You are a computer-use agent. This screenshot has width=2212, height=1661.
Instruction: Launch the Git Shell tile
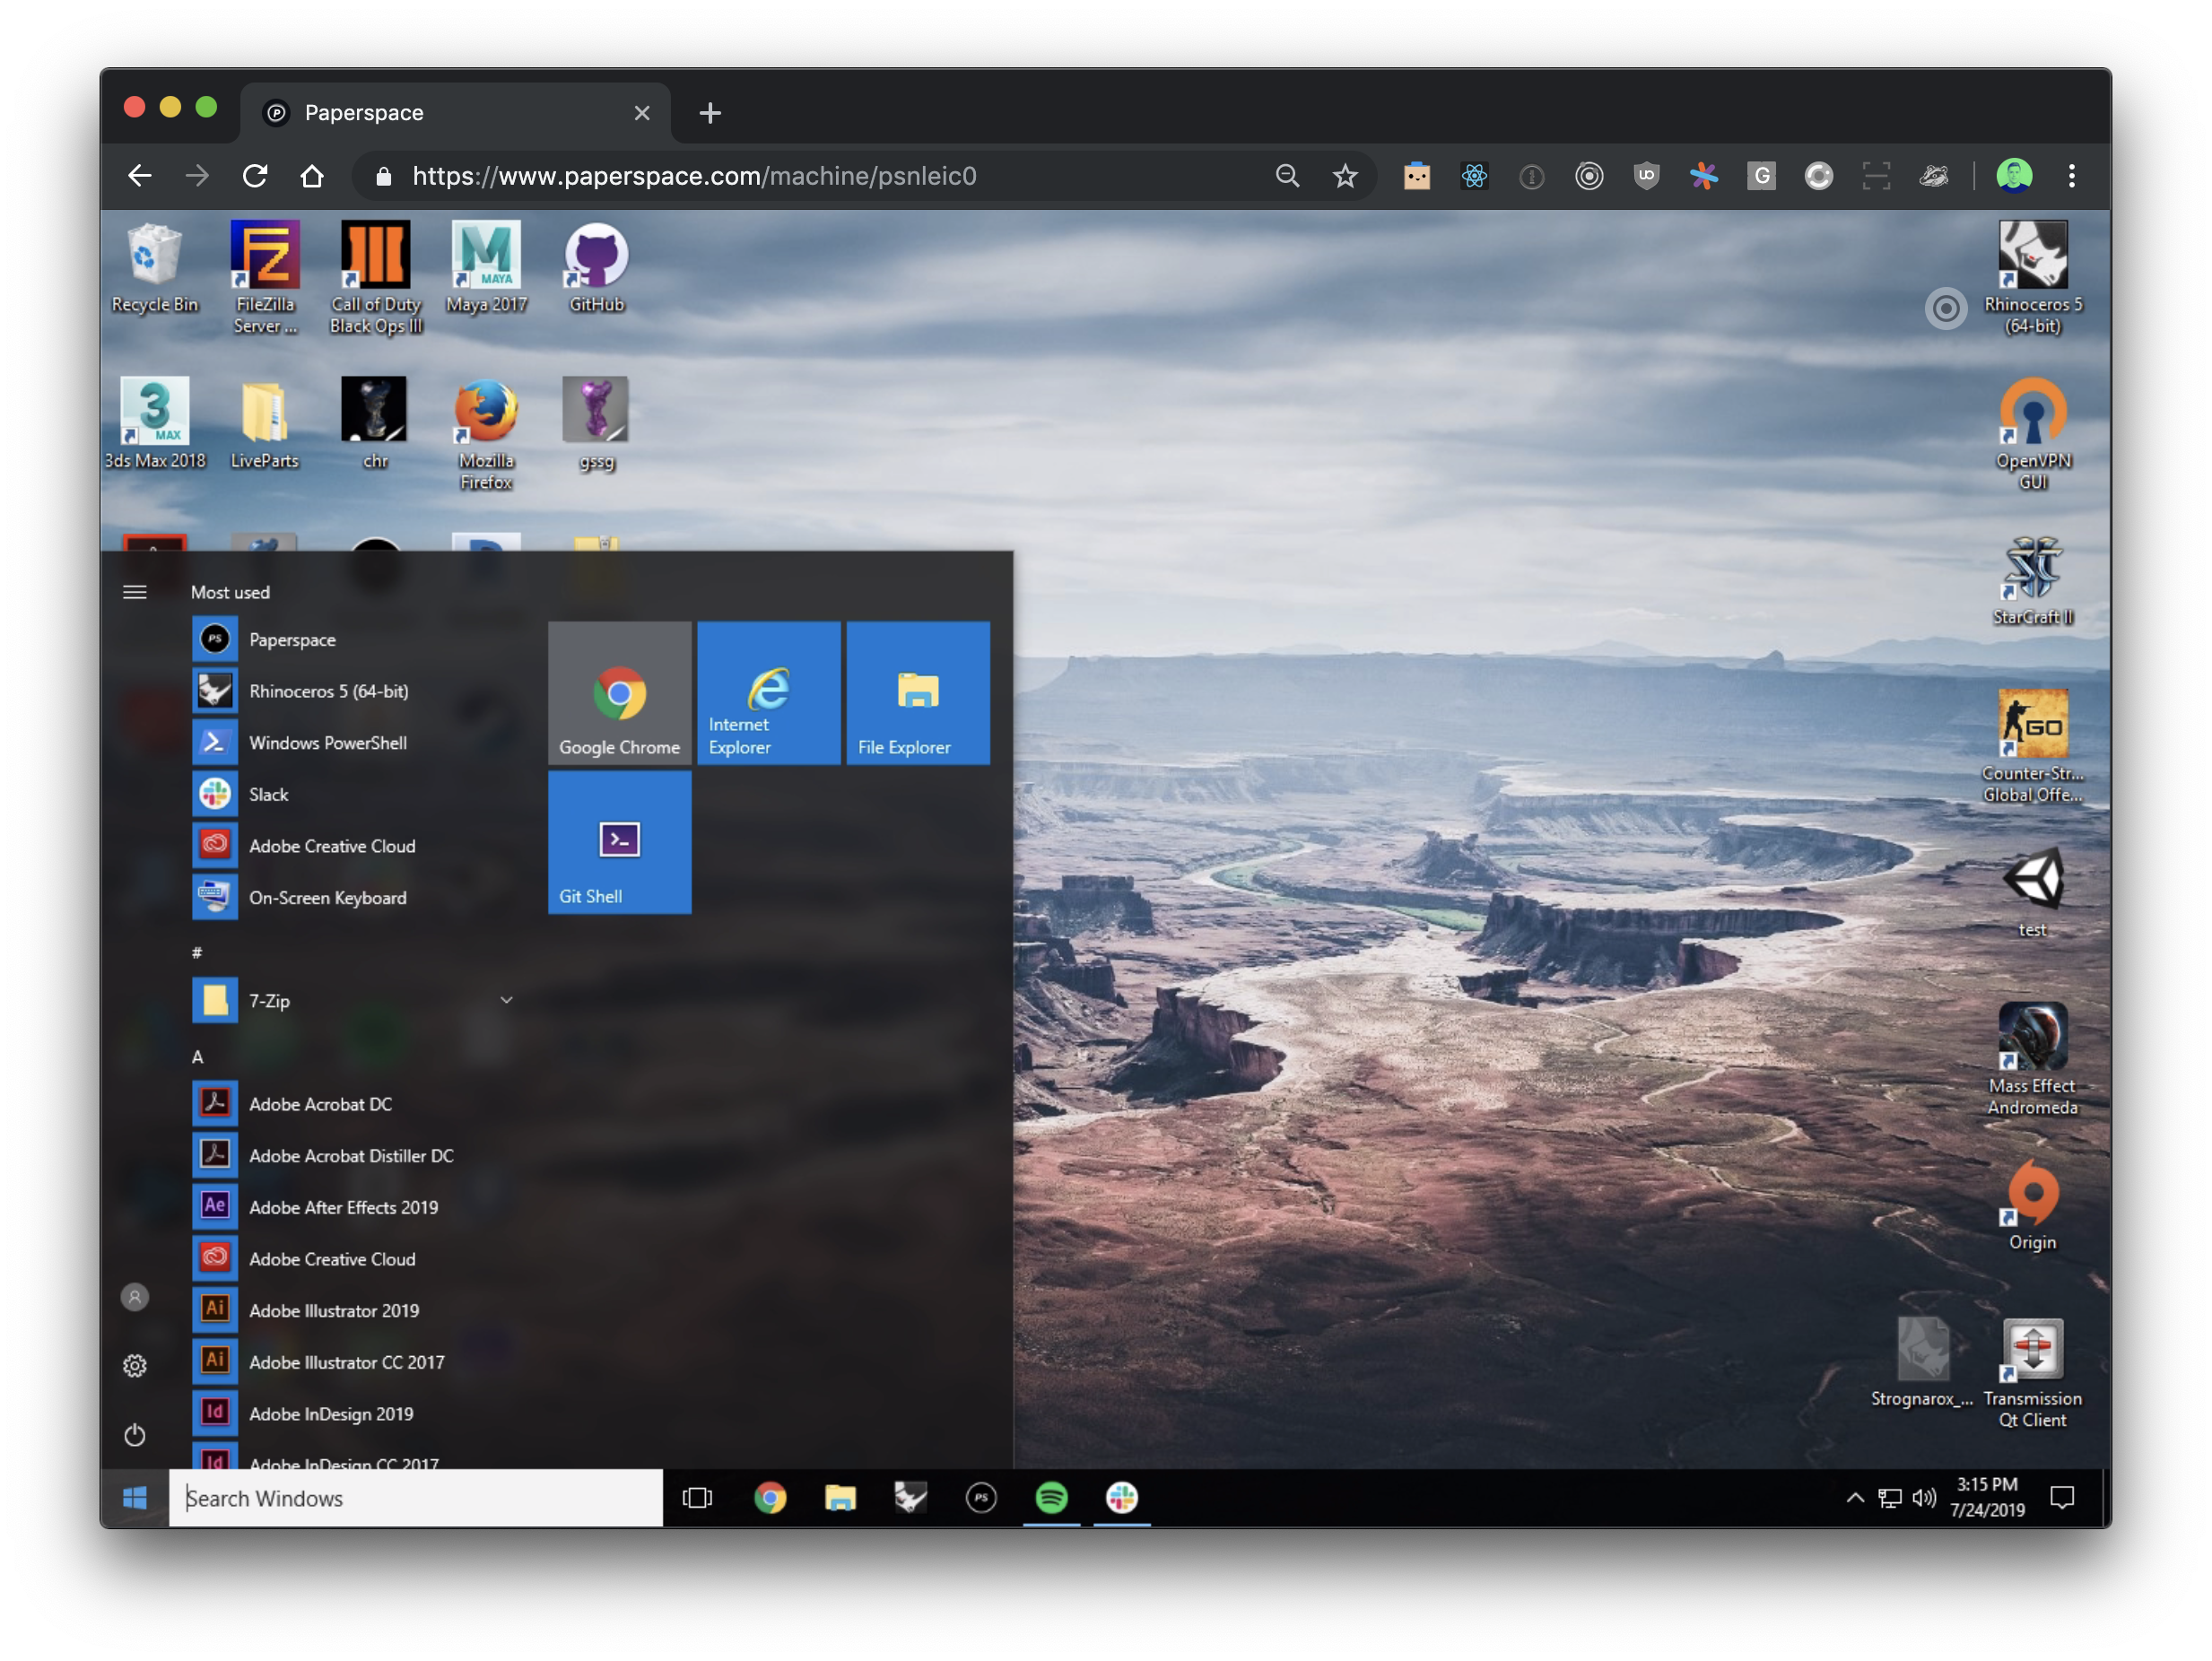[619, 842]
